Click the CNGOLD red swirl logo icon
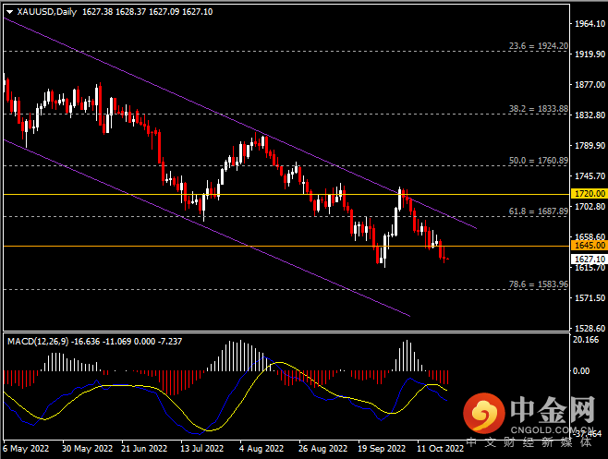The width and height of the screenshot is (608, 459). pyautogui.click(x=484, y=413)
